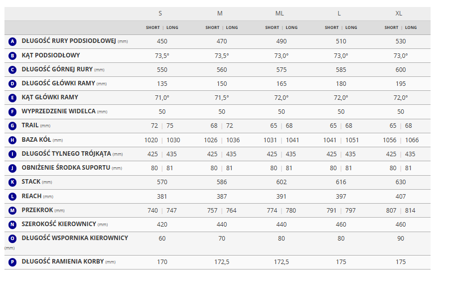Choose the XL size column header
The width and height of the screenshot is (449, 286).
coord(399,13)
